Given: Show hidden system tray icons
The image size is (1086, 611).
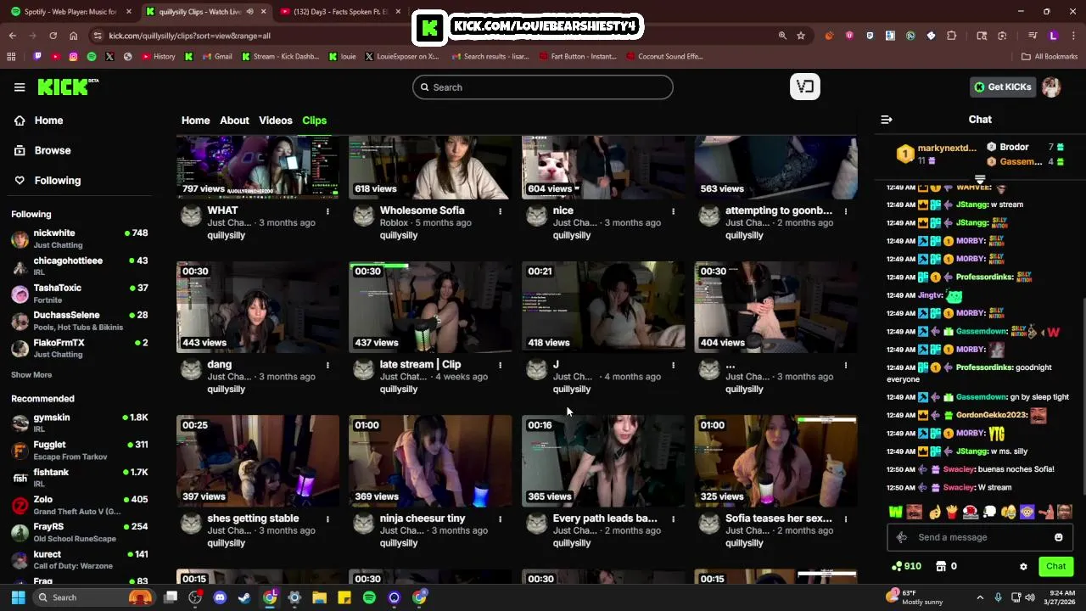Looking at the screenshot, I should pyautogui.click(x=980, y=597).
